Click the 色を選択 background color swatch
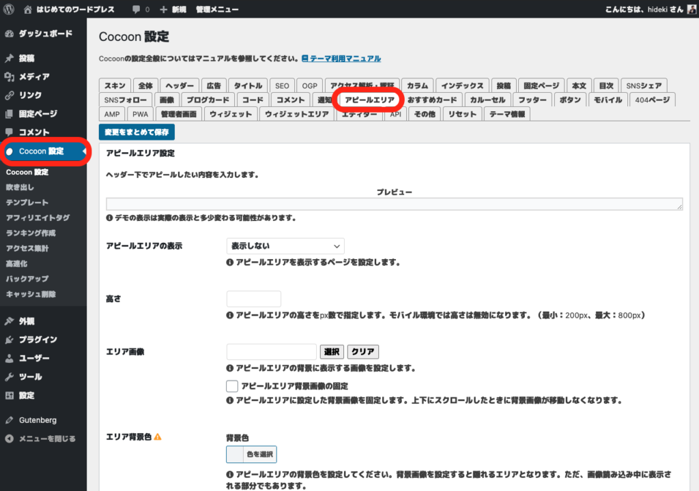Image resolution: width=699 pixels, height=491 pixels. click(x=251, y=454)
